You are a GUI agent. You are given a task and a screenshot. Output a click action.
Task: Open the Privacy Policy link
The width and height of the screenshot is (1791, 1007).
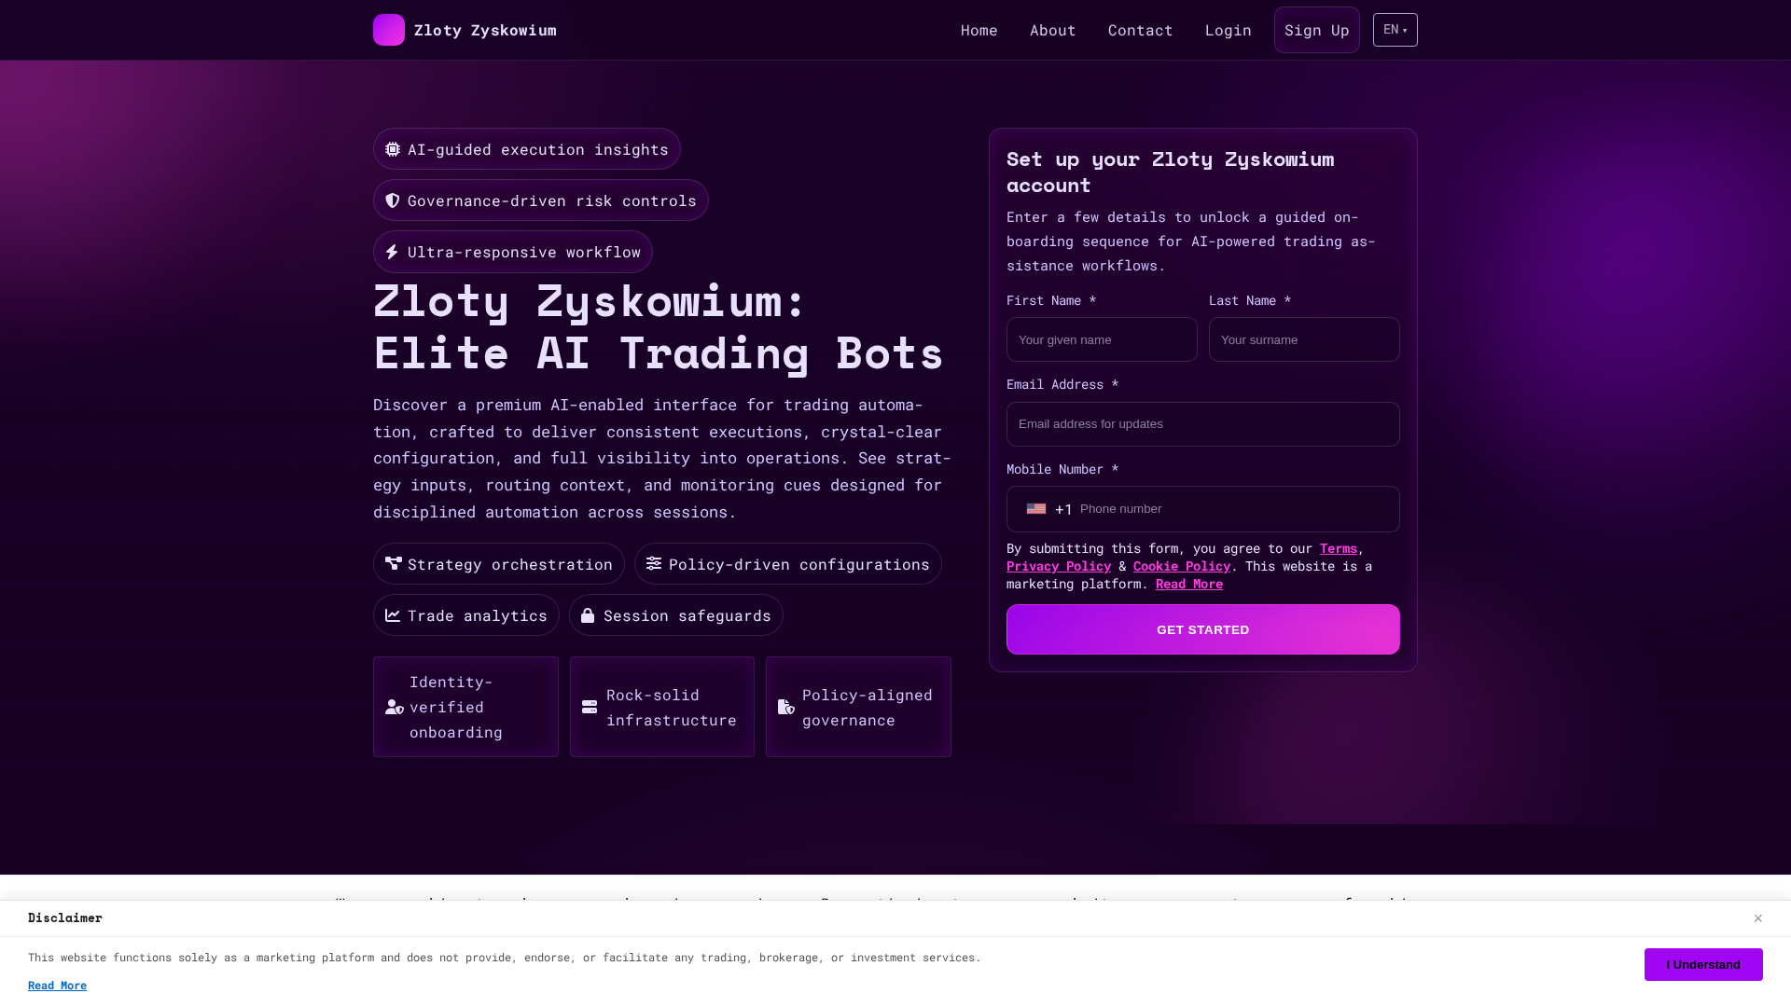1059,566
